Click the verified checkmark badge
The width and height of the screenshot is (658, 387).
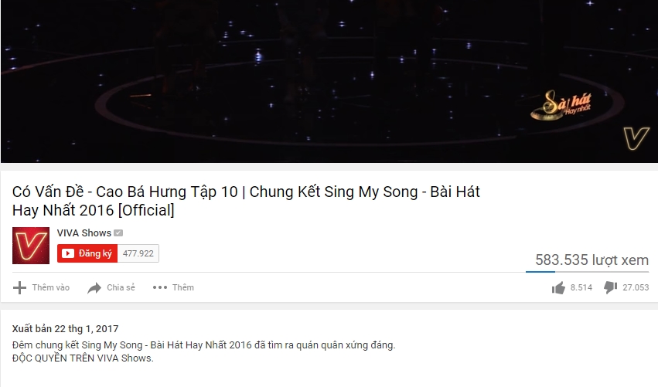tap(118, 233)
